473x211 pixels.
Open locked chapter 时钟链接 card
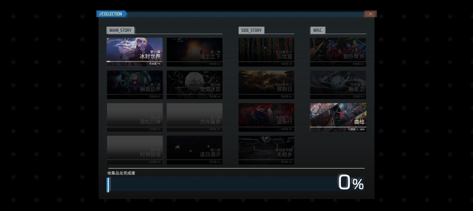point(134,150)
